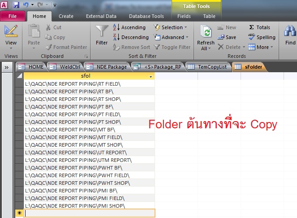
Task: Click the empty new record cell
Action: tap(90, 213)
